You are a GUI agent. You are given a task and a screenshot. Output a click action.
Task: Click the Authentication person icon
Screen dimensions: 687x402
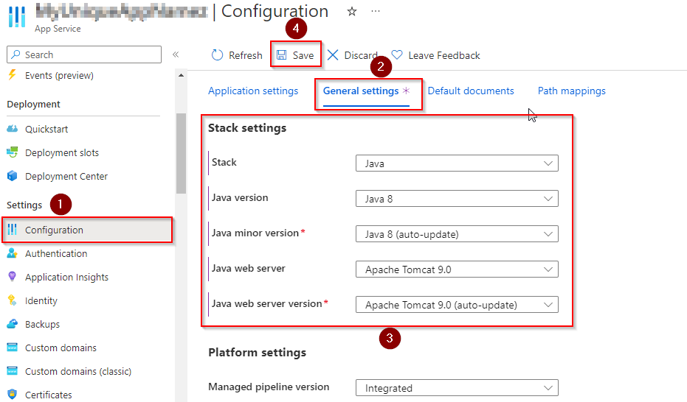pyautogui.click(x=13, y=253)
